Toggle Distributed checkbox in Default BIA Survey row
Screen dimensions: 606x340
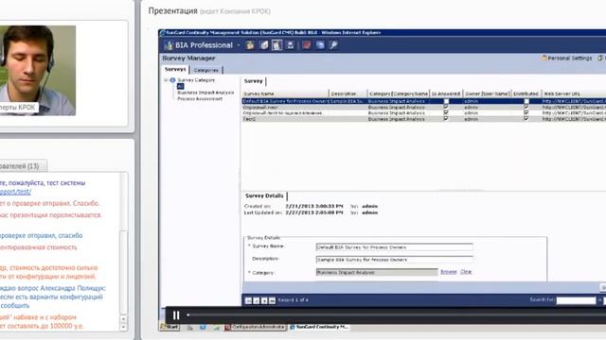click(x=526, y=101)
